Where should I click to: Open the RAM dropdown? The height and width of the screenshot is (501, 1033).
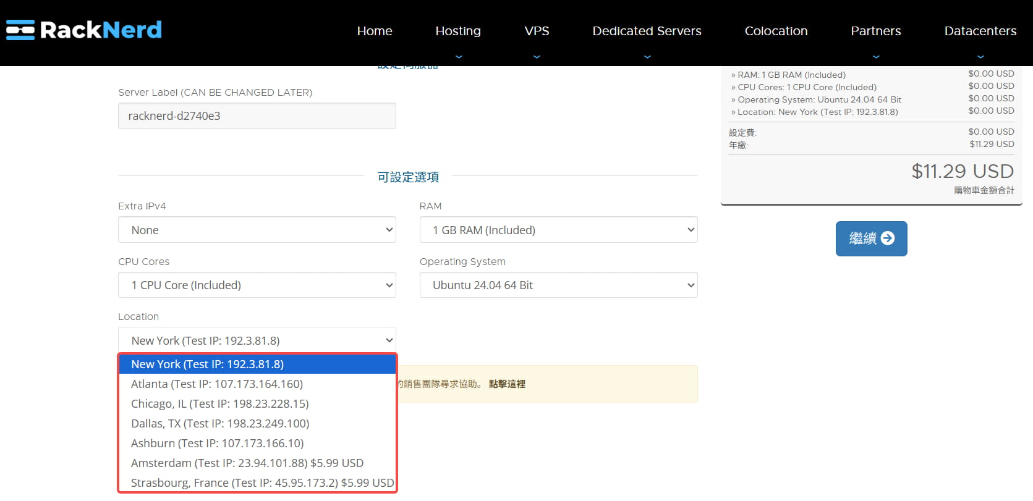coord(558,230)
